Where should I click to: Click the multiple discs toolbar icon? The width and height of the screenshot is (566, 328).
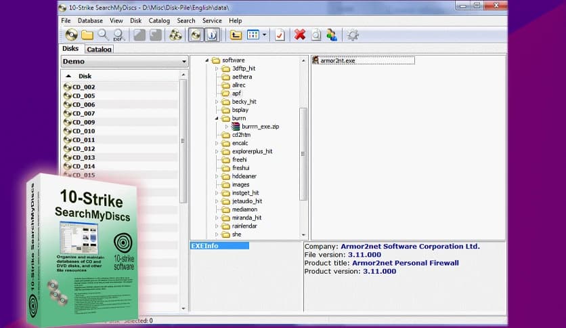[x=175, y=35]
